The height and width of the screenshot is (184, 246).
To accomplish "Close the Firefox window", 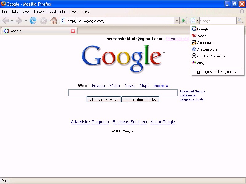I will point(242,4).
